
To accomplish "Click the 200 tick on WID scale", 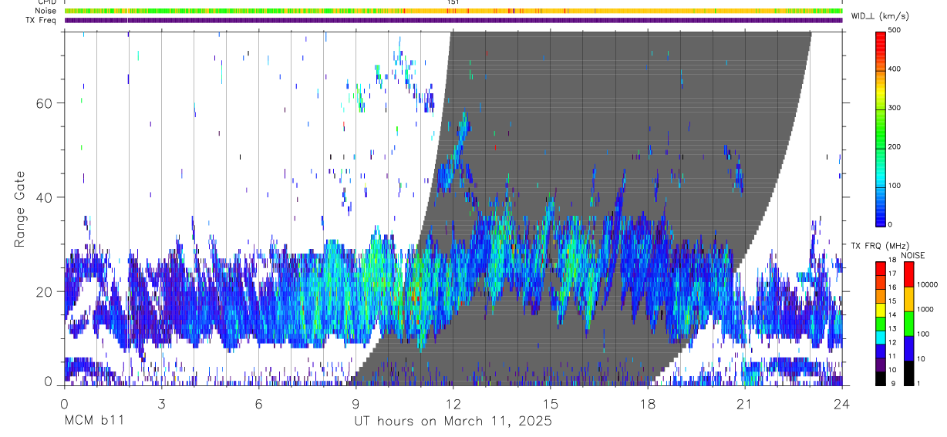I will pos(894,146).
